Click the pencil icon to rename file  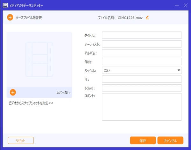pos(147,18)
